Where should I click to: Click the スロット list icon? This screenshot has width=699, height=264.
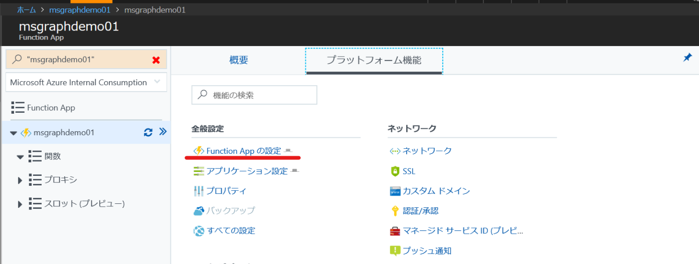(35, 203)
